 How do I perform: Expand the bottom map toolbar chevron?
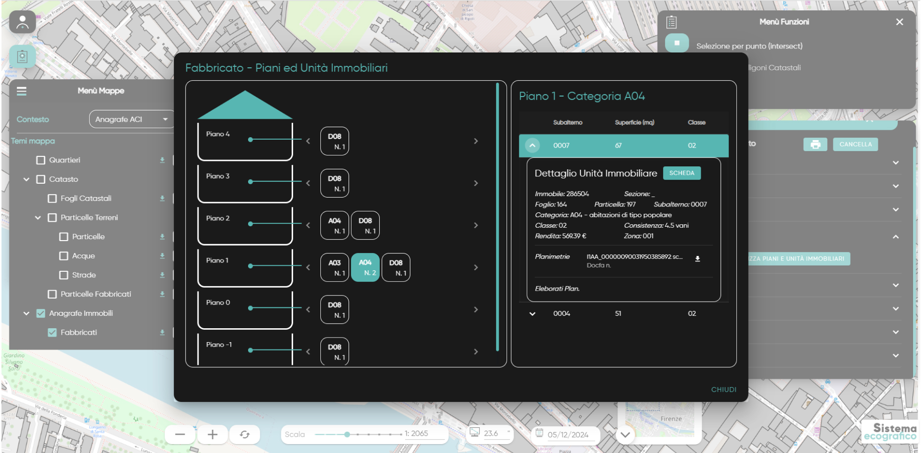tap(625, 435)
